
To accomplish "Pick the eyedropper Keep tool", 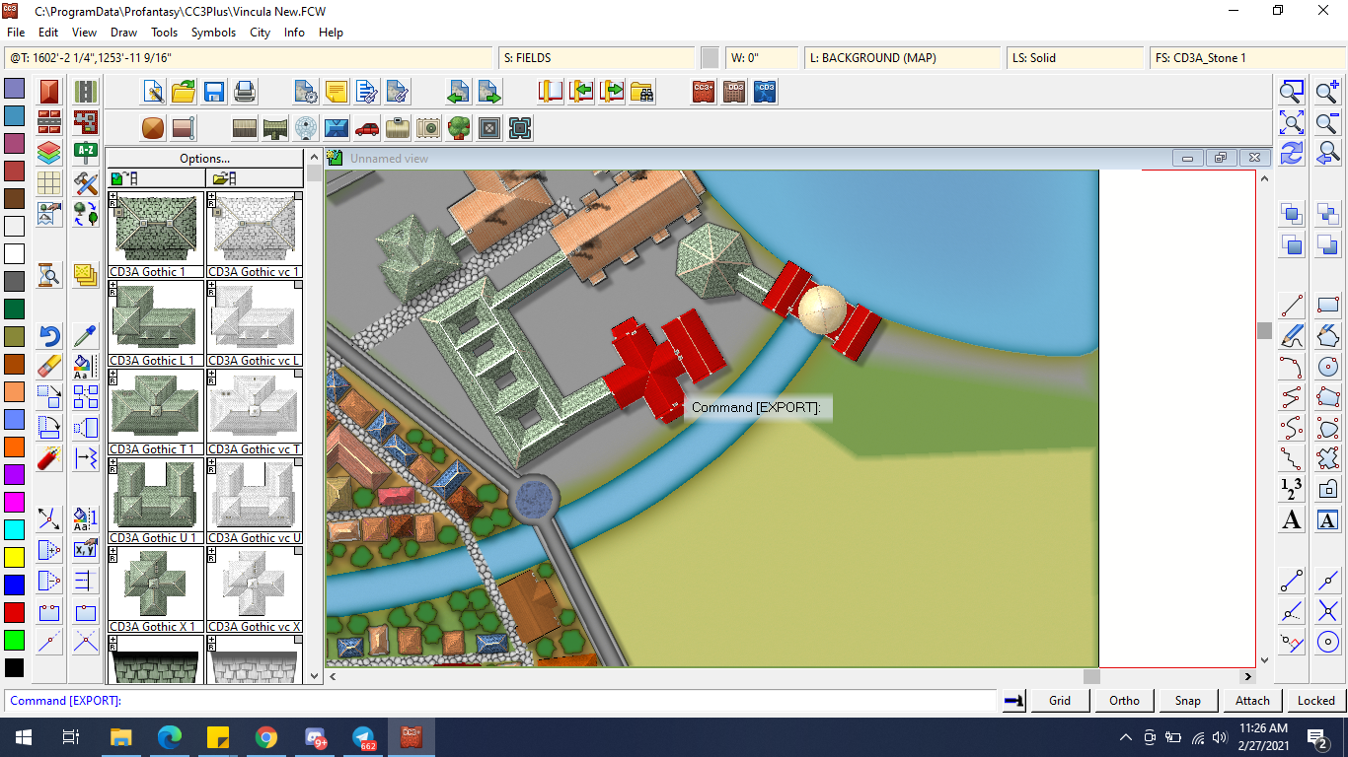I will point(86,336).
